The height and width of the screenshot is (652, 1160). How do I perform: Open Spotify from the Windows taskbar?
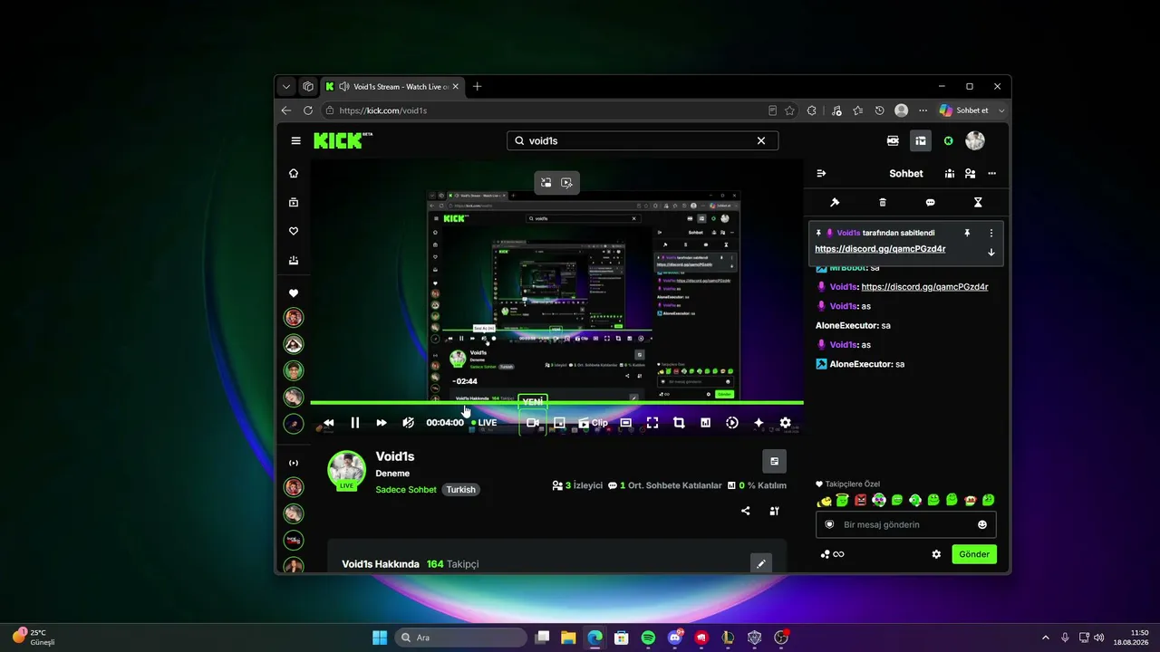pyautogui.click(x=648, y=638)
